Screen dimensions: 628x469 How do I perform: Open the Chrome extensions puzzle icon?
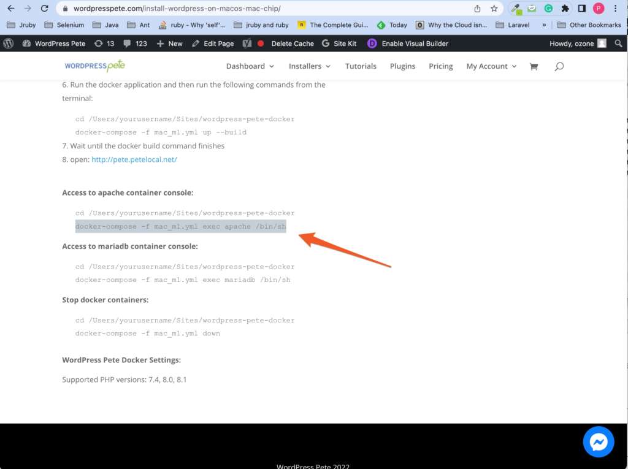(565, 9)
